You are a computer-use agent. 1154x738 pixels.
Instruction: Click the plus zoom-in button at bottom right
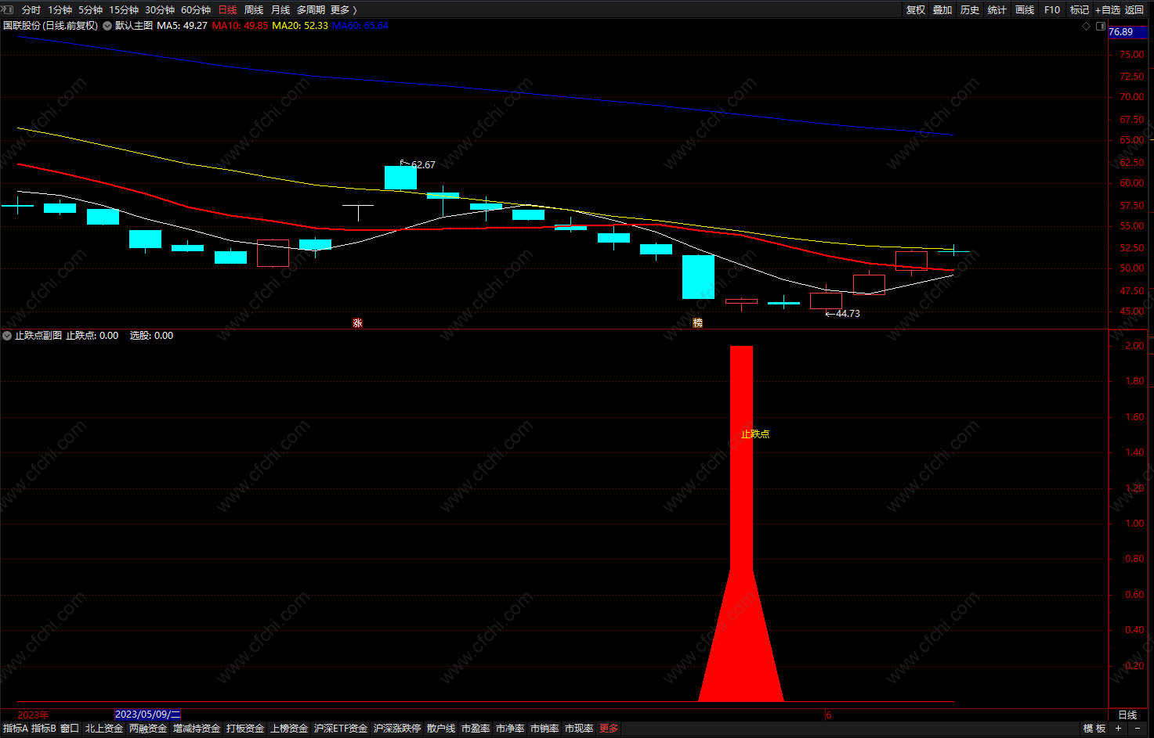[1119, 729]
